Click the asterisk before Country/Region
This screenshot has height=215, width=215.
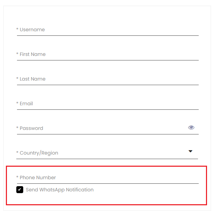[x=17, y=152]
